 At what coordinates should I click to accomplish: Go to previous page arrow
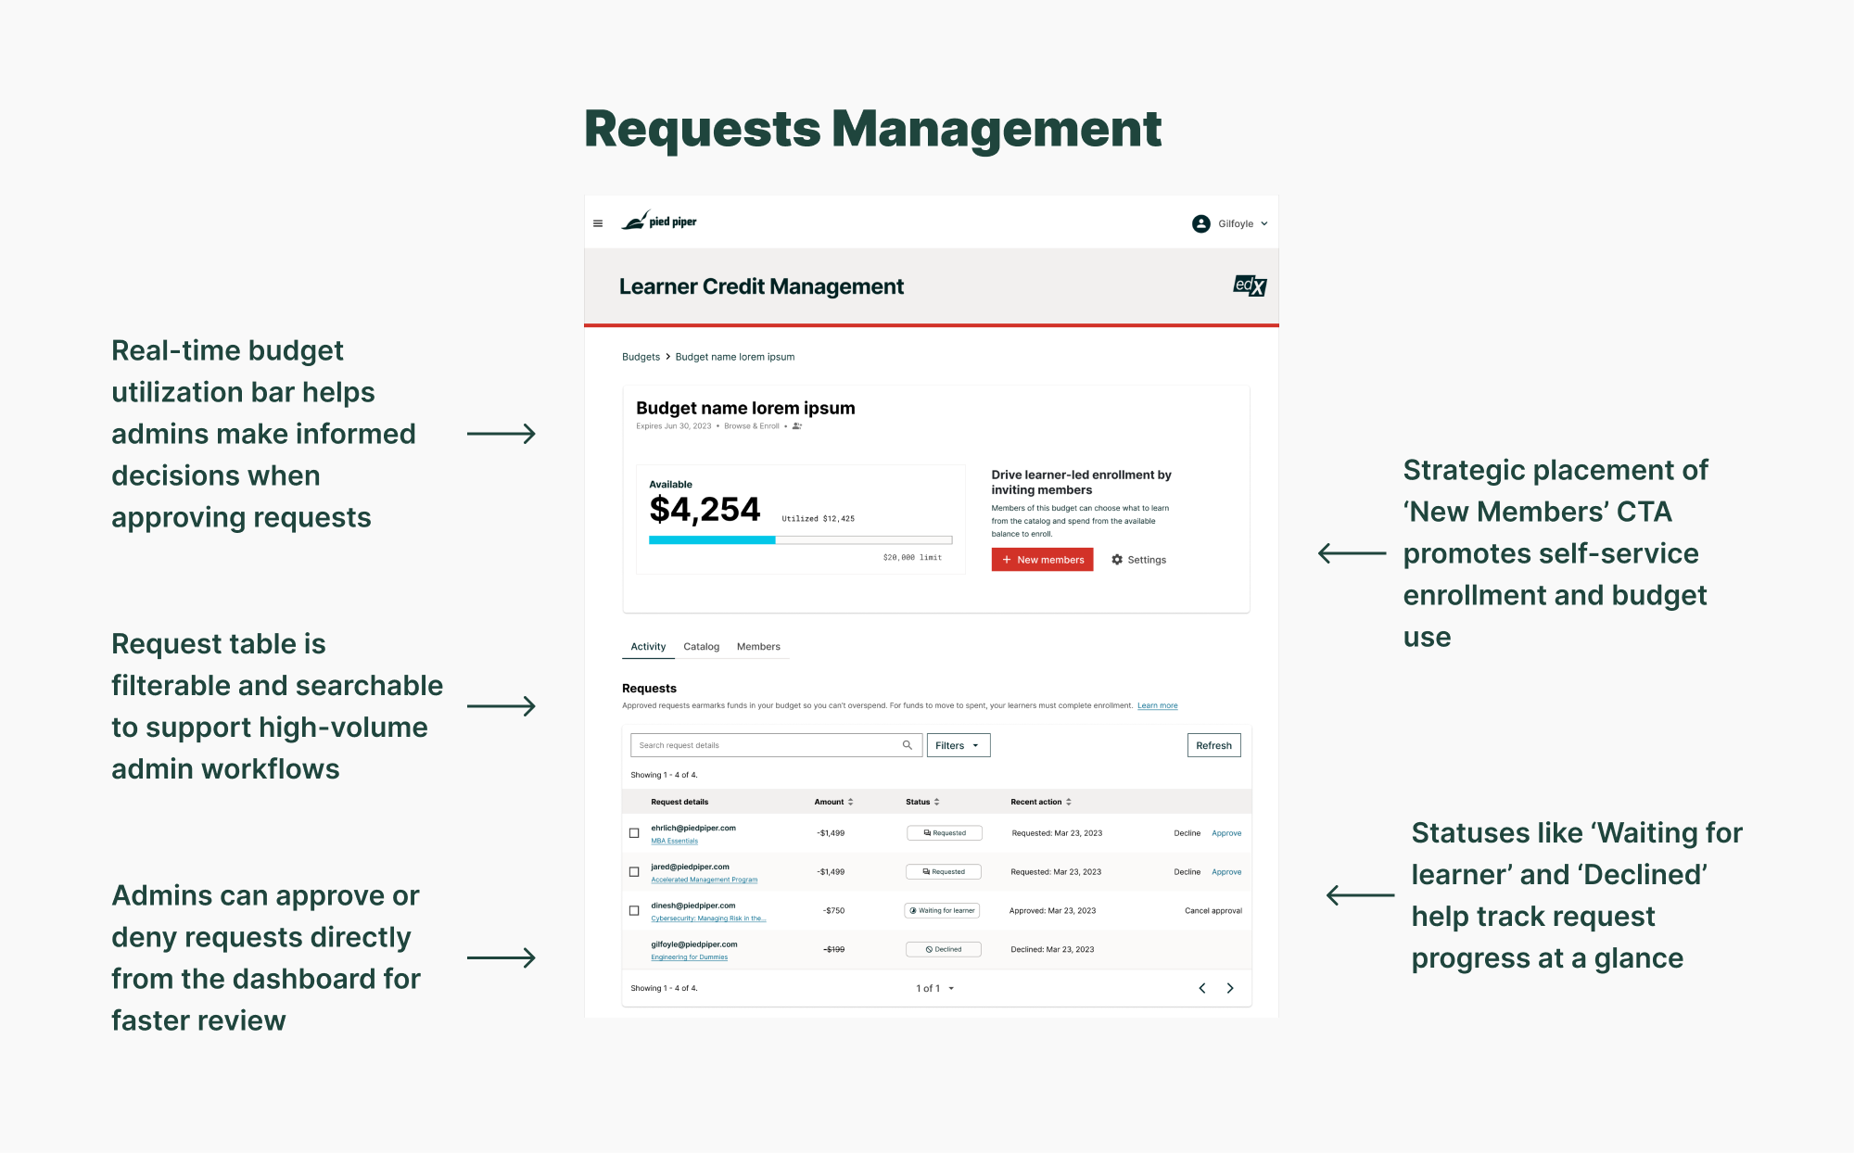click(1202, 988)
